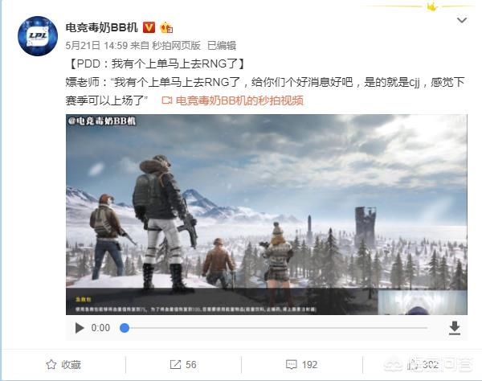Viewport: 482px width, 381px height.
Task: Click the like count 302
Action: [x=431, y=365]
